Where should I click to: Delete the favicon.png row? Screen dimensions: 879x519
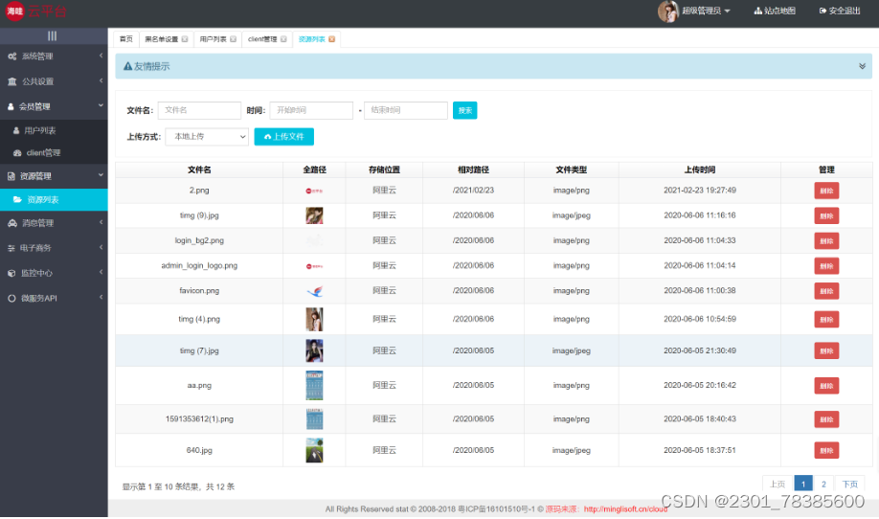tap(826, 291)
